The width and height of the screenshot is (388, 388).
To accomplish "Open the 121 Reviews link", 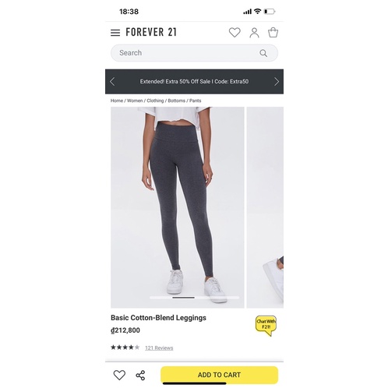I will tap(159, 348).
